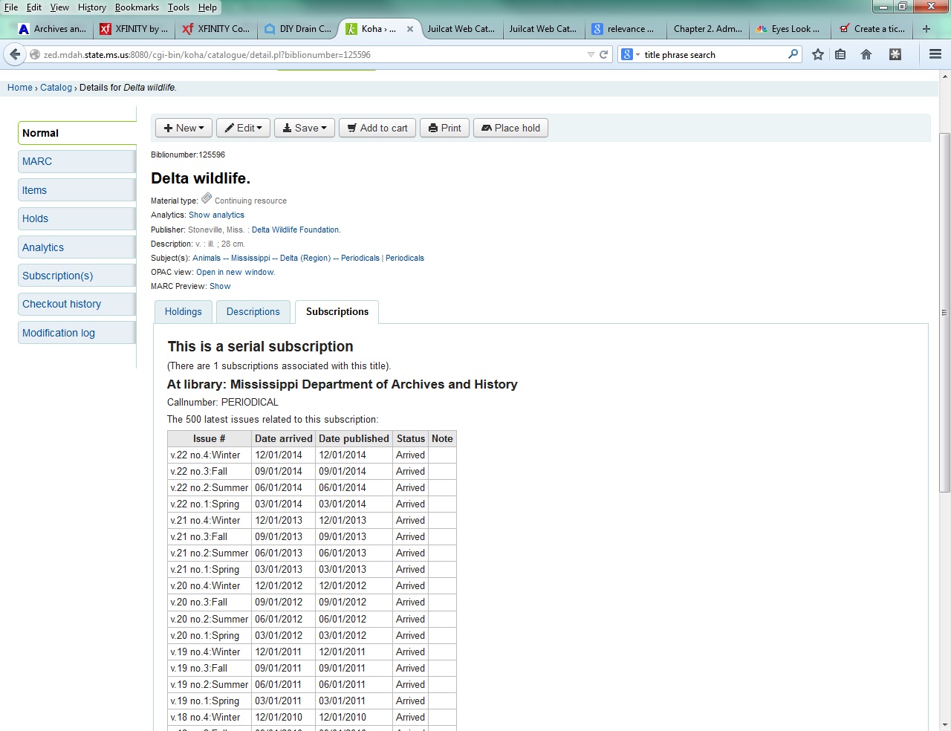This screenshot has height=731, width=951.
Task: Click the search magnifier icon
Action: click(793, 54)
